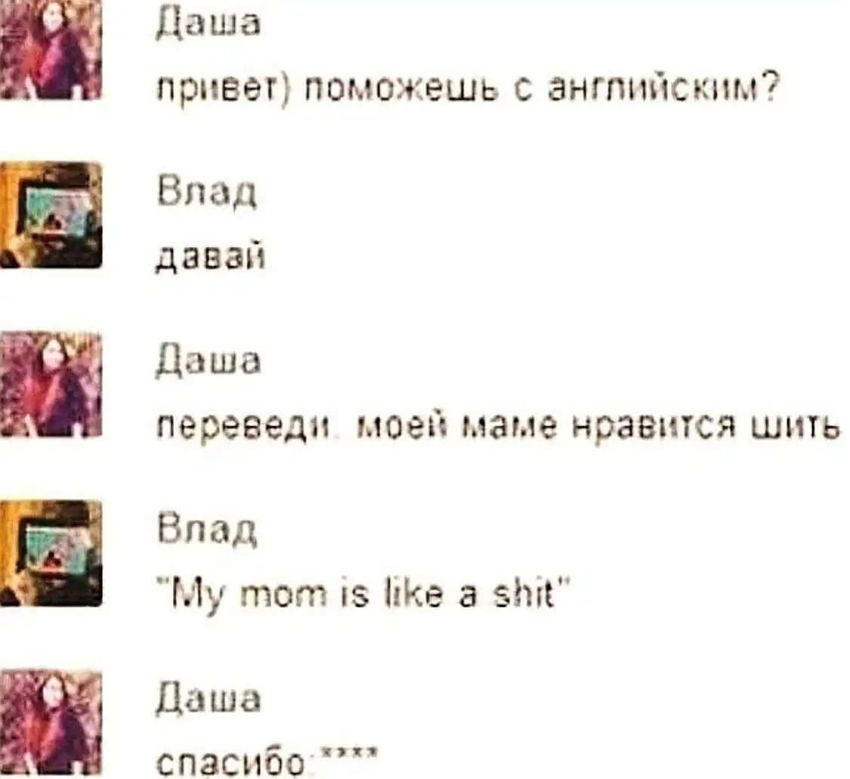Open Даша's avatar beside the 'привет' message

(x=51, y=49)
